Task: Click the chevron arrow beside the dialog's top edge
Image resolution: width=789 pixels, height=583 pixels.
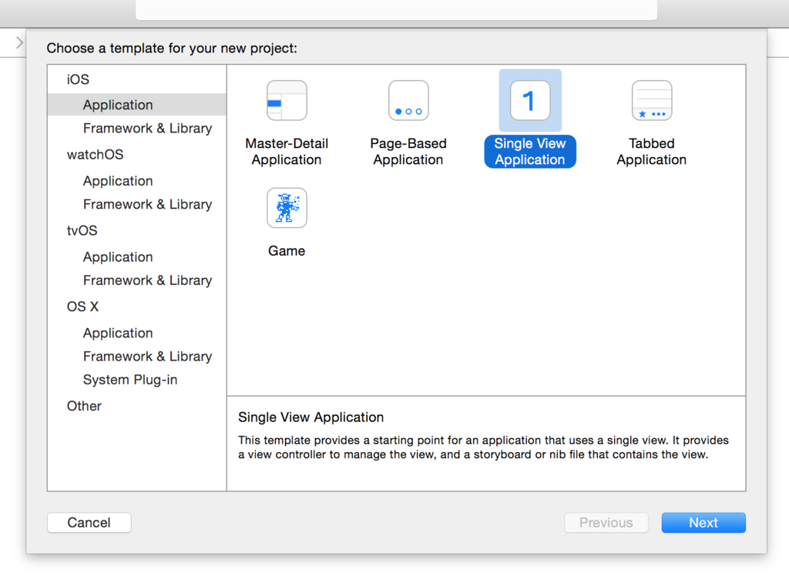Action: [x=19, y=43]
